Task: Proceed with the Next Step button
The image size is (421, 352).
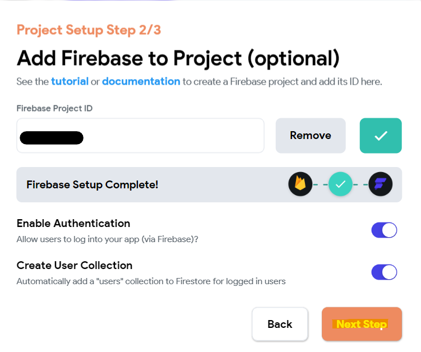Action: (361, 324)
